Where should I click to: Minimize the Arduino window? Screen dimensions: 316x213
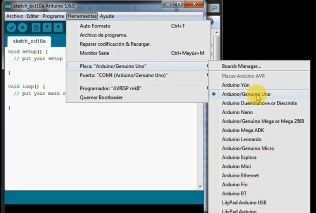(x=168, y=4)
